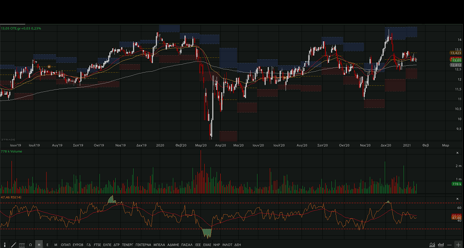
Task: Open the grid/list layout icon
Action: tap(22, 245)
